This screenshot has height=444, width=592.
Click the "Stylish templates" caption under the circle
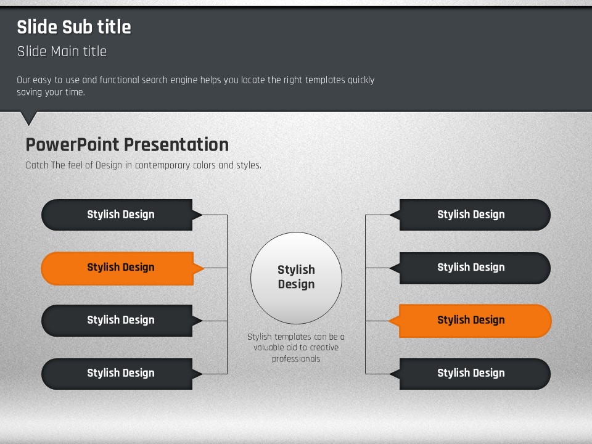click(296, 348)
